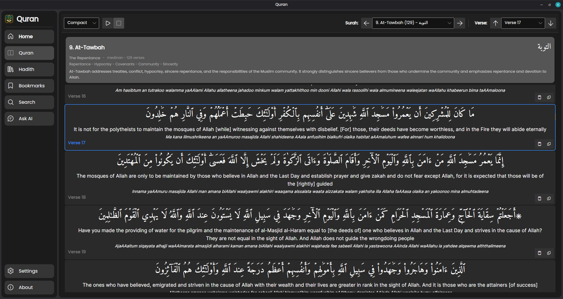Open the Verse 17 selector dropdown
Screen dimensions: 563x299
pos(523,23)
